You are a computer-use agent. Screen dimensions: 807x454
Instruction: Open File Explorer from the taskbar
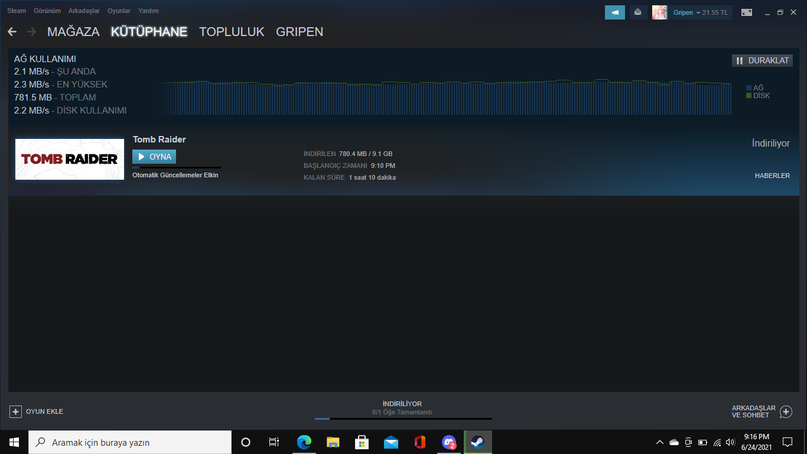point(333,442)
